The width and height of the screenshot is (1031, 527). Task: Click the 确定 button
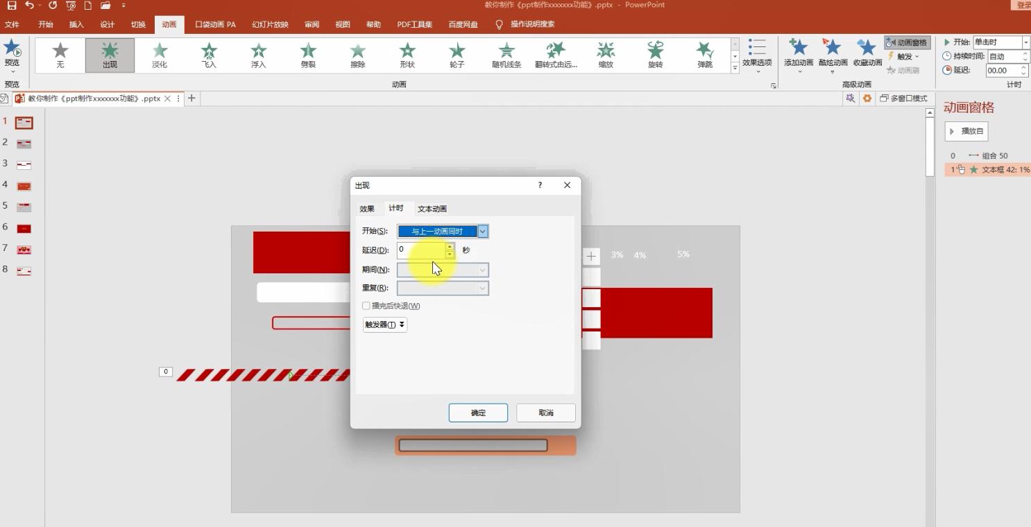pyautogui.click(x=478, y=413)
